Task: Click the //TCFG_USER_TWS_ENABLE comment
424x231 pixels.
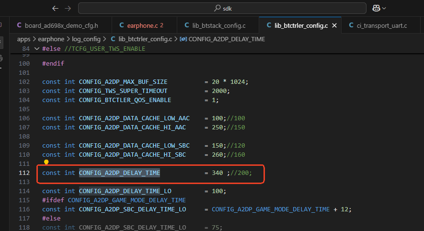Action: coord(105,49)
